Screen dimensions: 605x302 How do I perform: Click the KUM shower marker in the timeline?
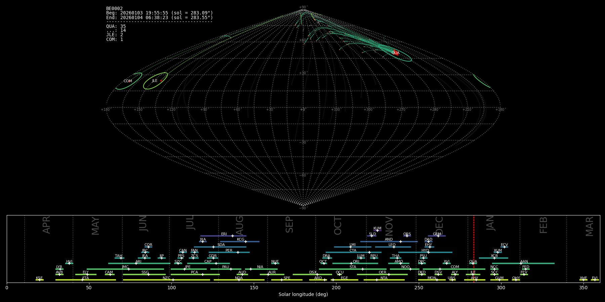[377, 231]
